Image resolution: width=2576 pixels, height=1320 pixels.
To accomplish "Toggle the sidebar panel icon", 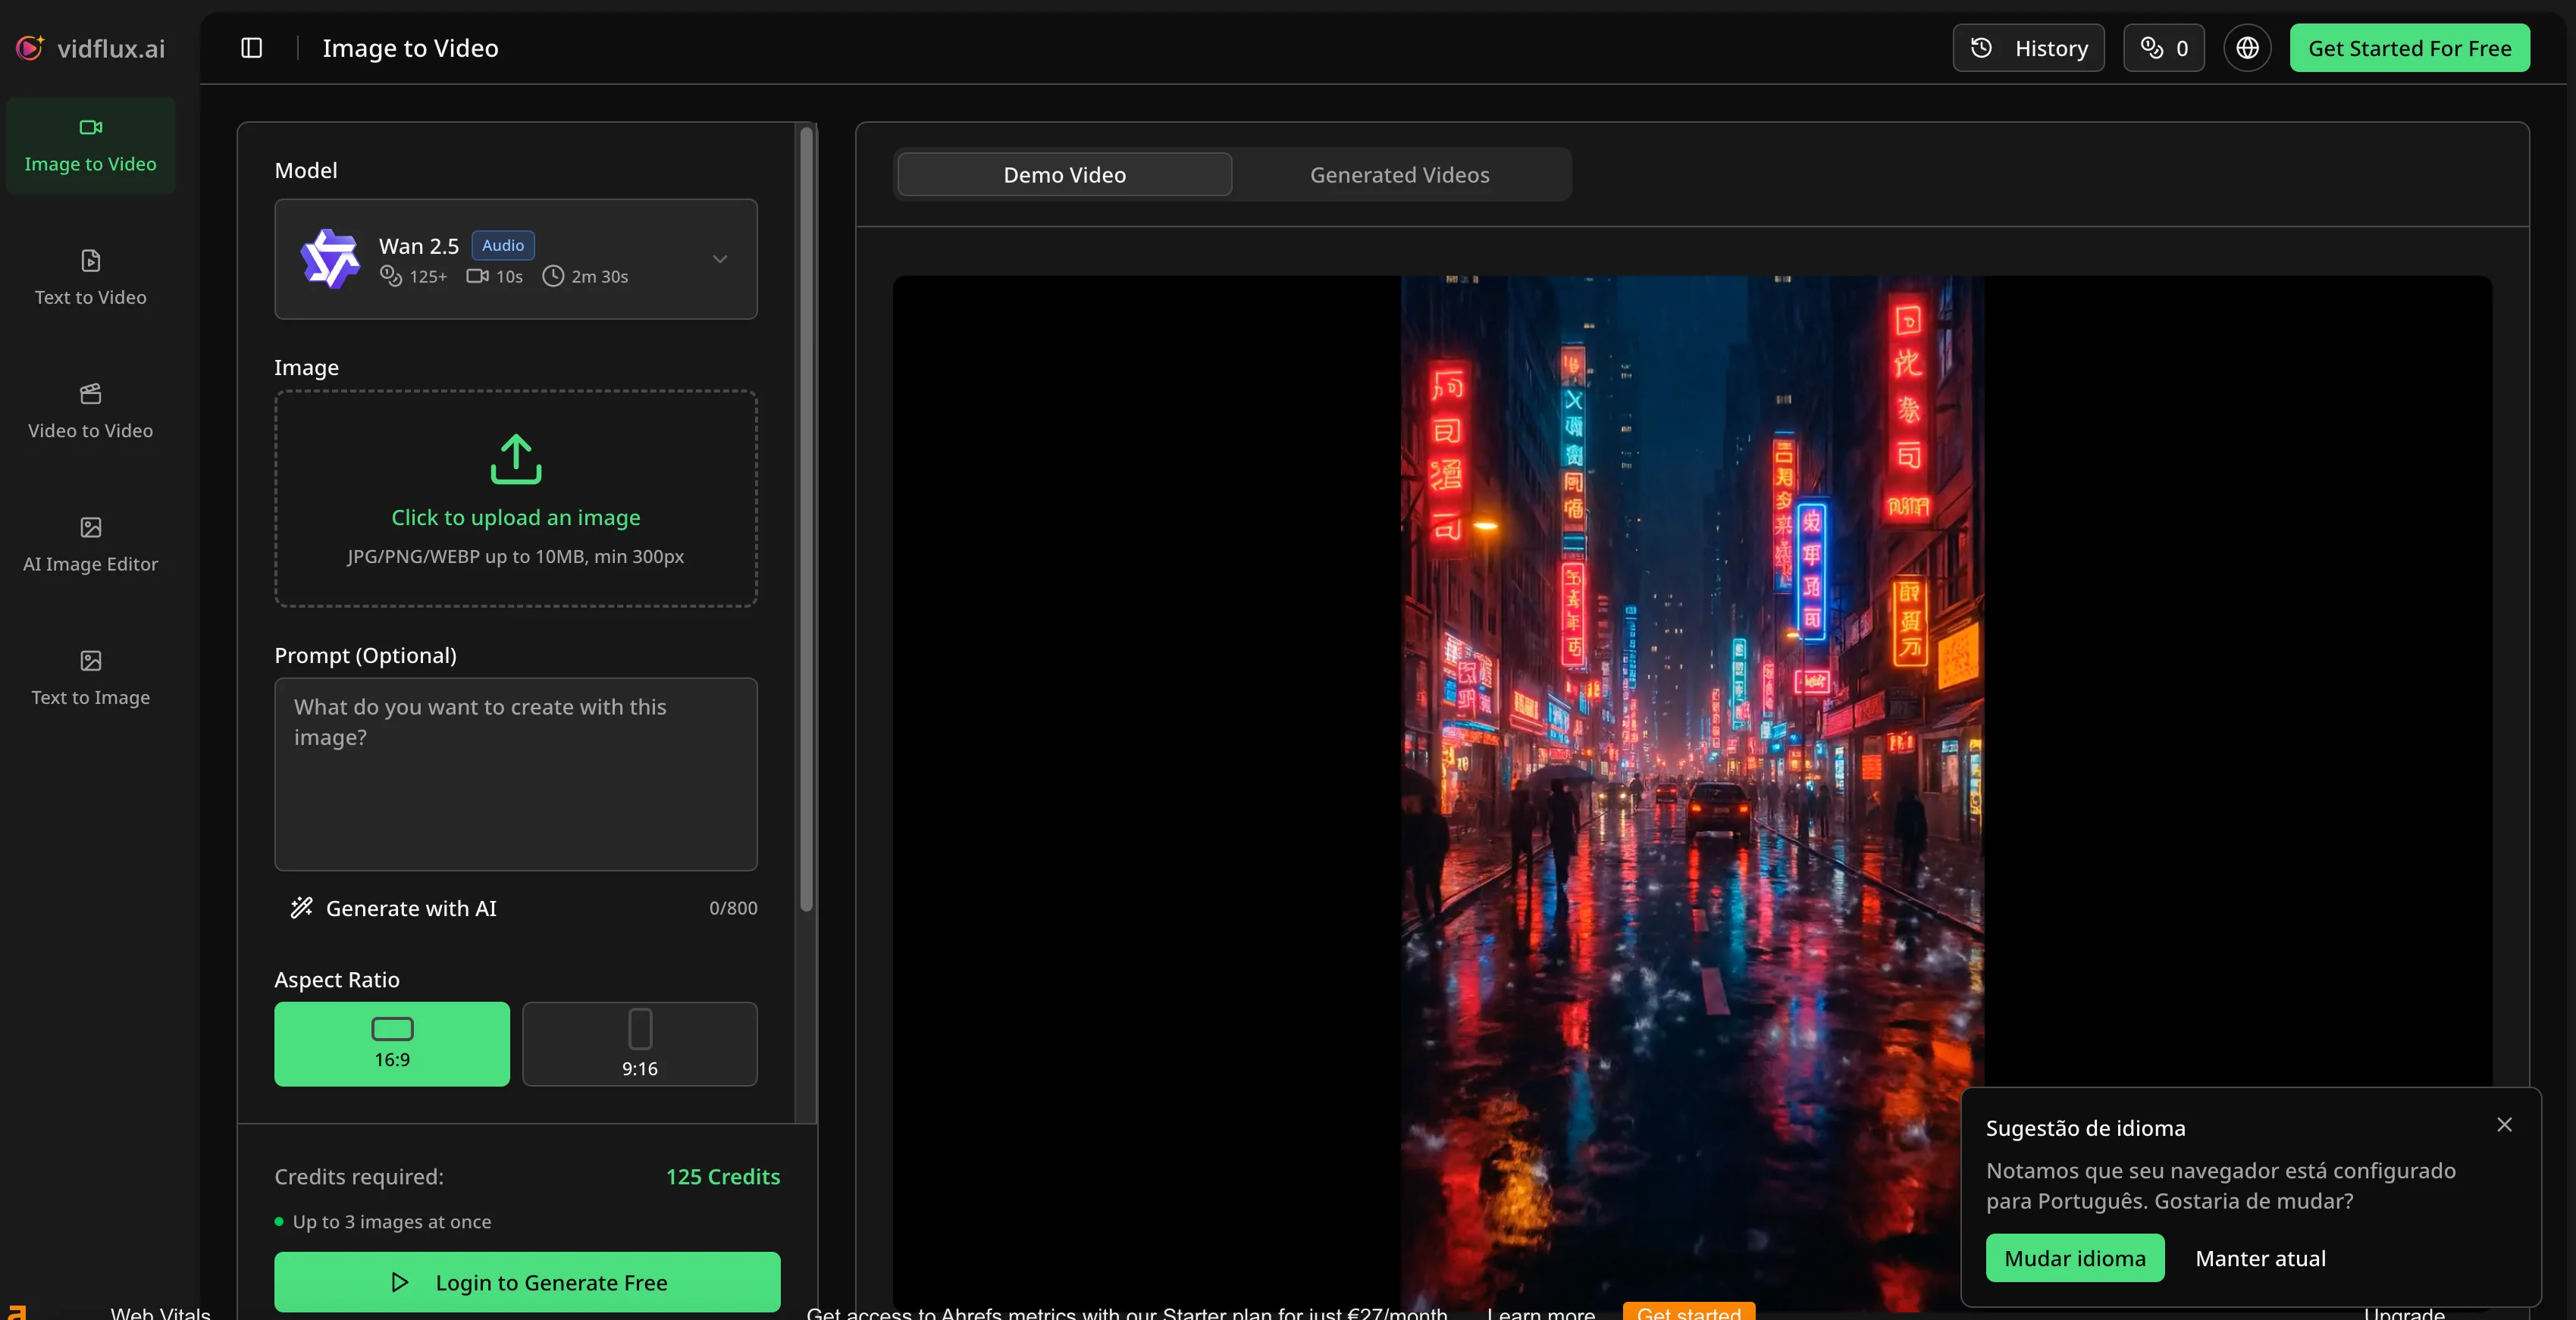I will (x=252, y=48).
